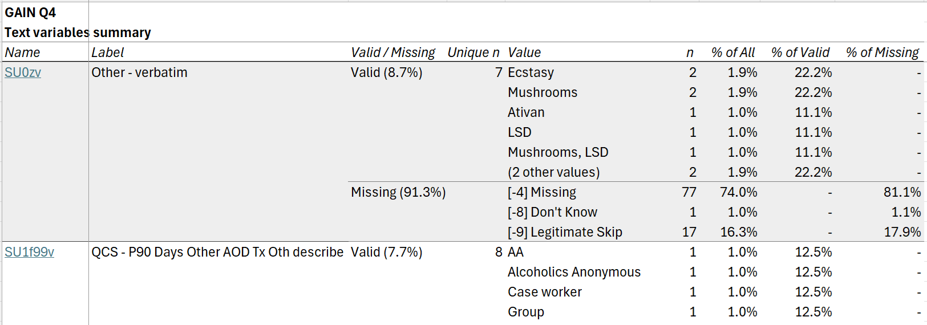Select the Alcoholics Anonymous value cell
The width and height of the screenshot is (927, 325).
point(574,272)
